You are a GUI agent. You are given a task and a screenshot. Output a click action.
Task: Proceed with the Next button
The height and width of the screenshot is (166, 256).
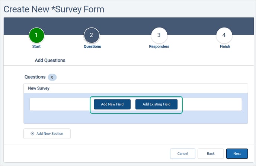click(x=237, y=154)
